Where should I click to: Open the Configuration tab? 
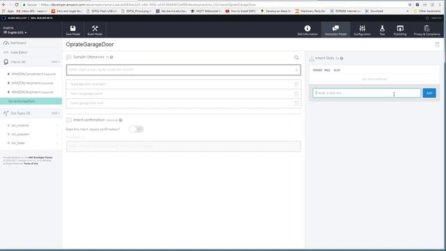[362, 30]
